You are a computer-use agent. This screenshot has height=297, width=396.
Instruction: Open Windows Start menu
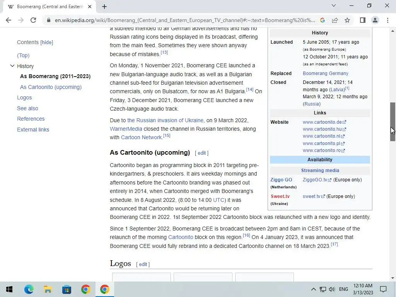(9, 289)
